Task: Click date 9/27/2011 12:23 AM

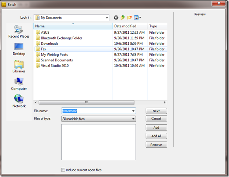Action: 129,33
